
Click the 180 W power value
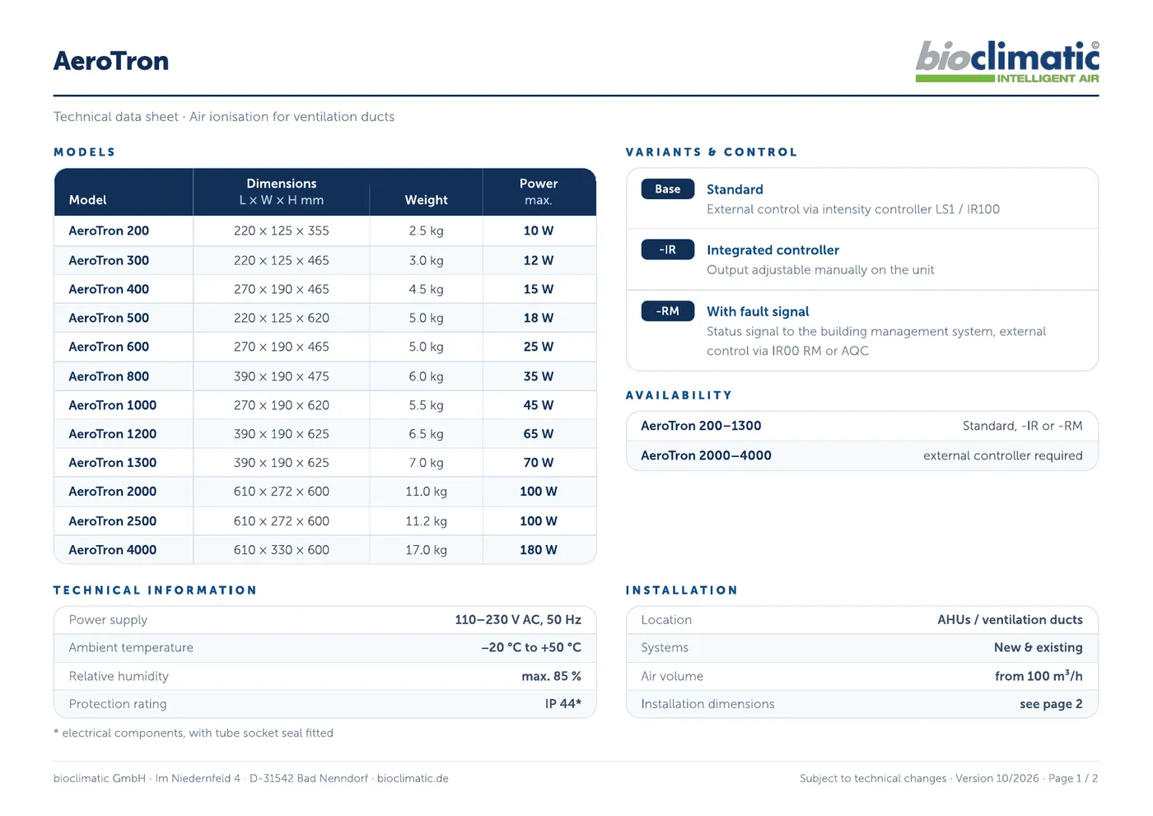click(x=539, y=550)
